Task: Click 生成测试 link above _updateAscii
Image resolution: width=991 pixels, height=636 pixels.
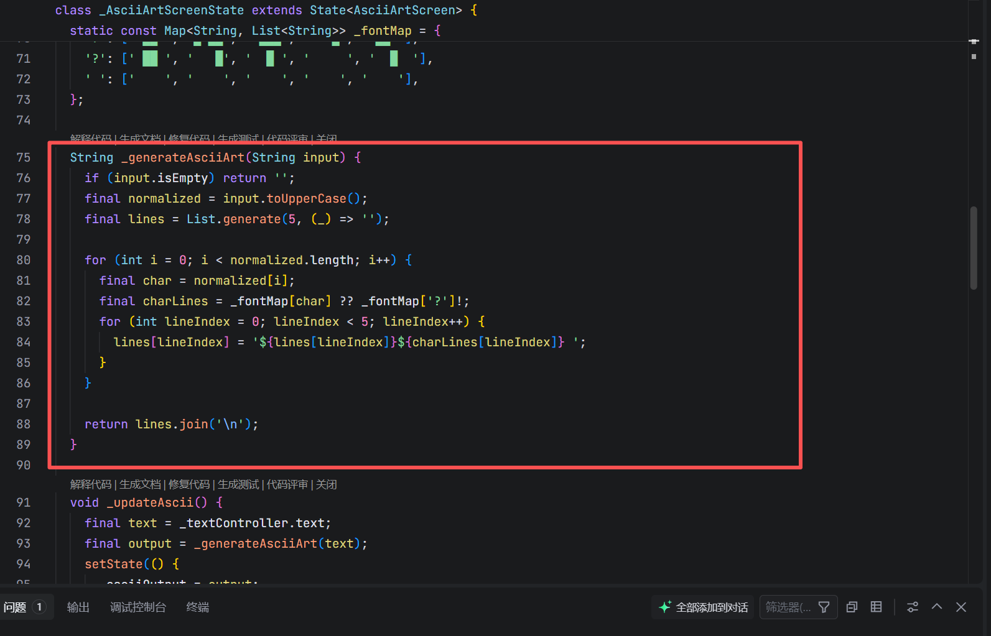Action: click(x=238, y=484)
